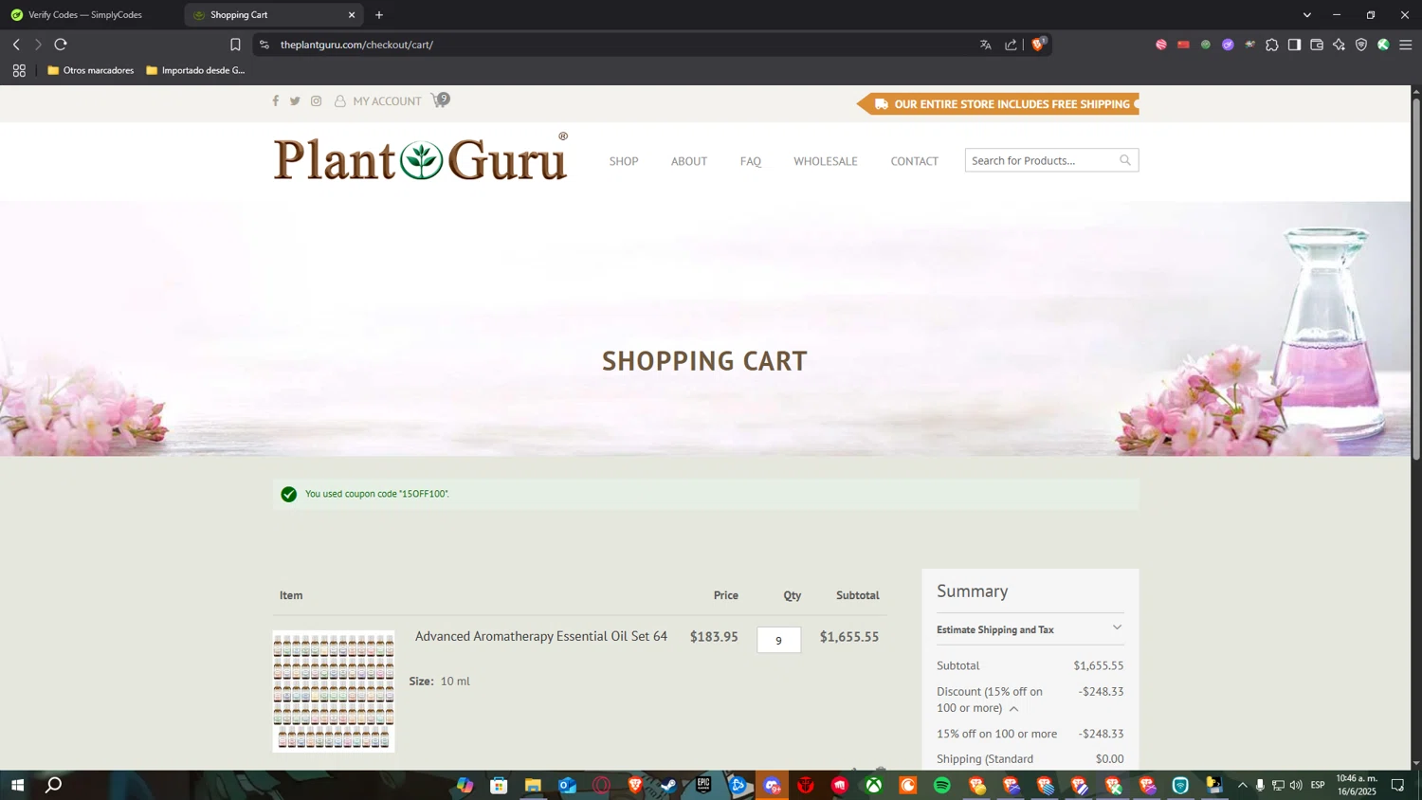Open a new browser tab
Screen dimensions: 1422x800
pos(379,15)
